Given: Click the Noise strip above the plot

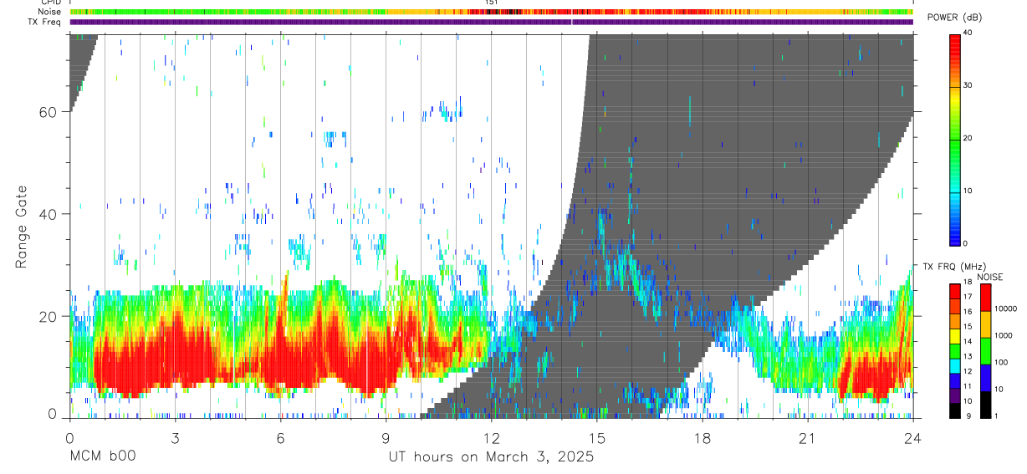Looking at the screenshot, I should click(492, 12).
